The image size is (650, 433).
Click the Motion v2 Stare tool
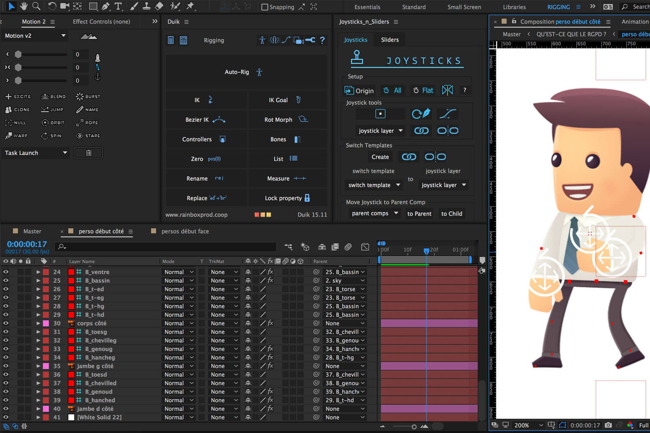(x=88, y=136)
